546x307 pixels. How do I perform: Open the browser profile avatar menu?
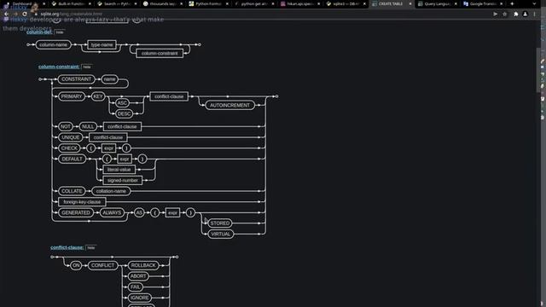click(x=526, y=14)
